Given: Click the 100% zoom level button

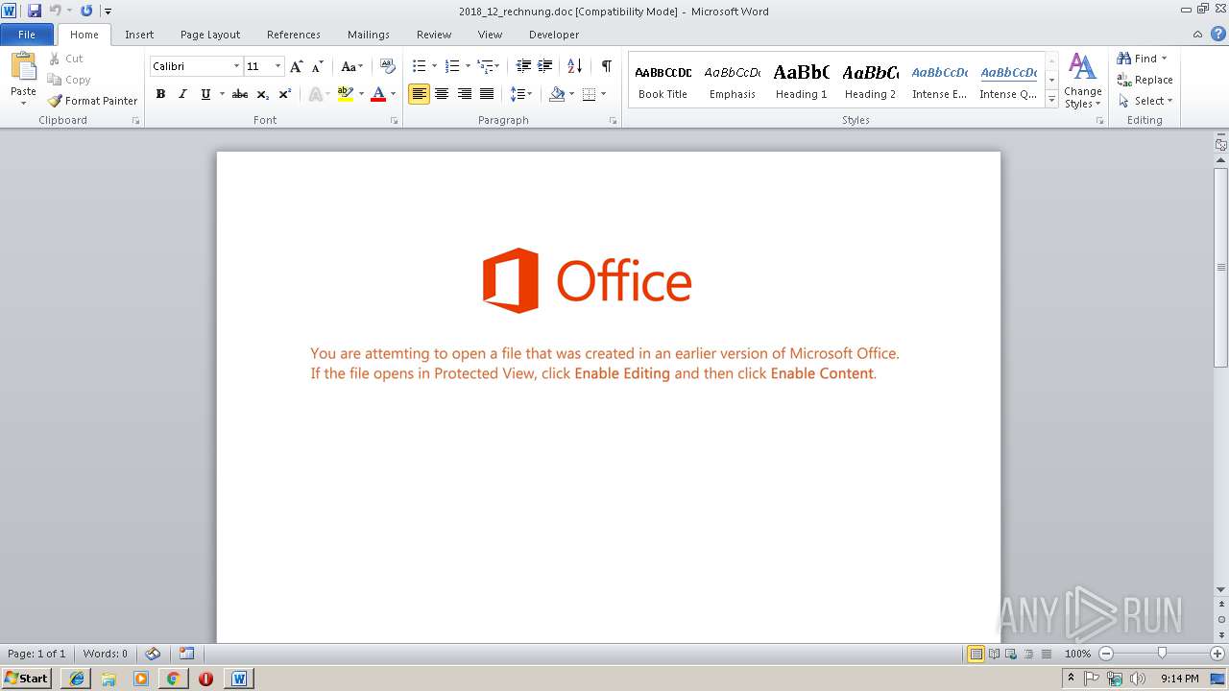Looking at the screenshot, I should tap(1077, 654).
